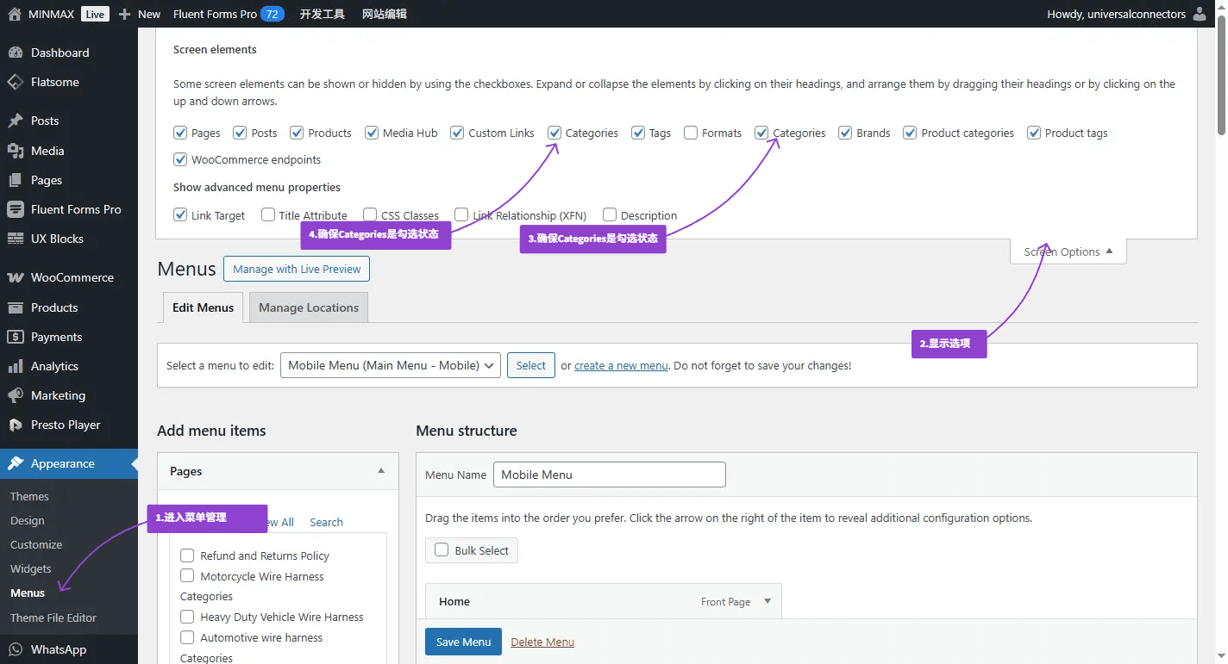This screenshot has height=664, width=1228.
Task: Click into the Menu Name text field
Action: click(609, 475)
